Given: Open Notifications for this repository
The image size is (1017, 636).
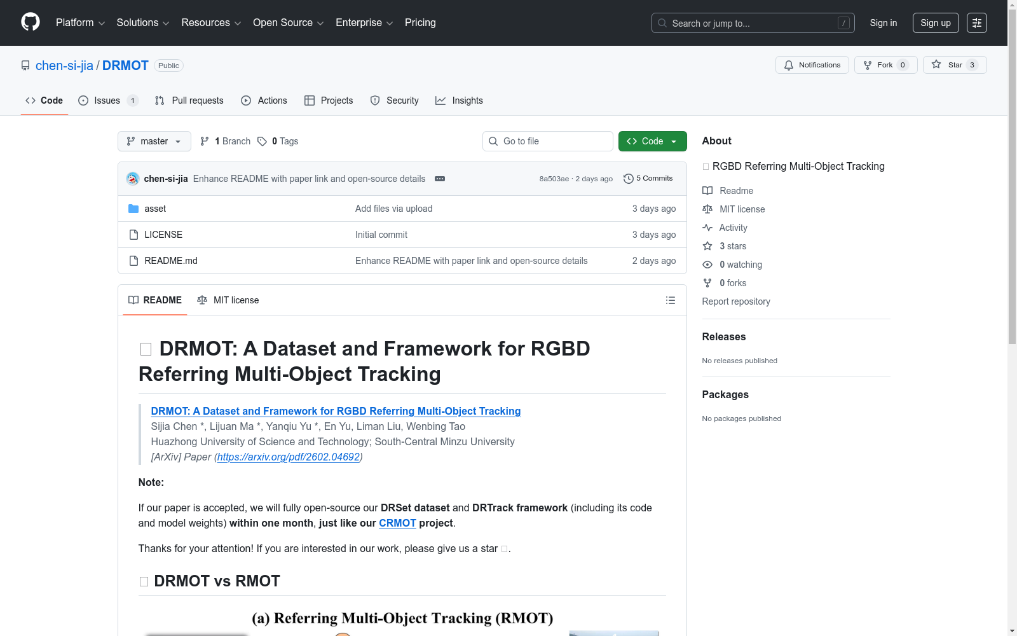Looking at the screenshot, I should tap(812, 65).
